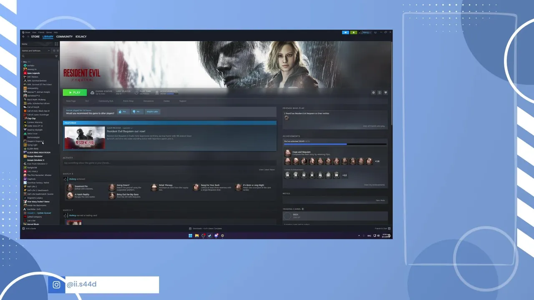Click the ready-to-play filter icon
534x300 pixels.
58,51
